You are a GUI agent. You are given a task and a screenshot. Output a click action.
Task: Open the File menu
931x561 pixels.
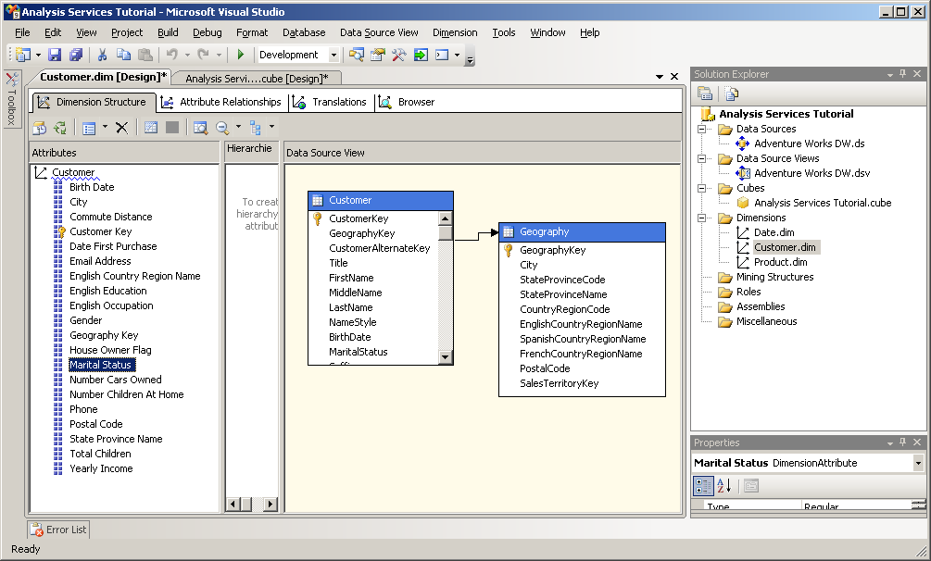coord(22,32)
